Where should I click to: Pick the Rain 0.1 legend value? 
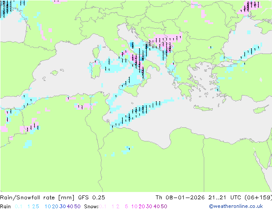18,207
